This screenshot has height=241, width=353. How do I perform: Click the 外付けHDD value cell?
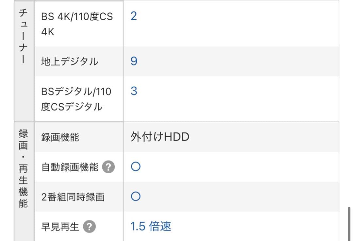(x=160, y=137)
